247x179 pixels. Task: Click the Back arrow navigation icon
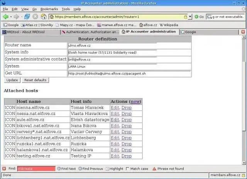(x=5, y=17)
